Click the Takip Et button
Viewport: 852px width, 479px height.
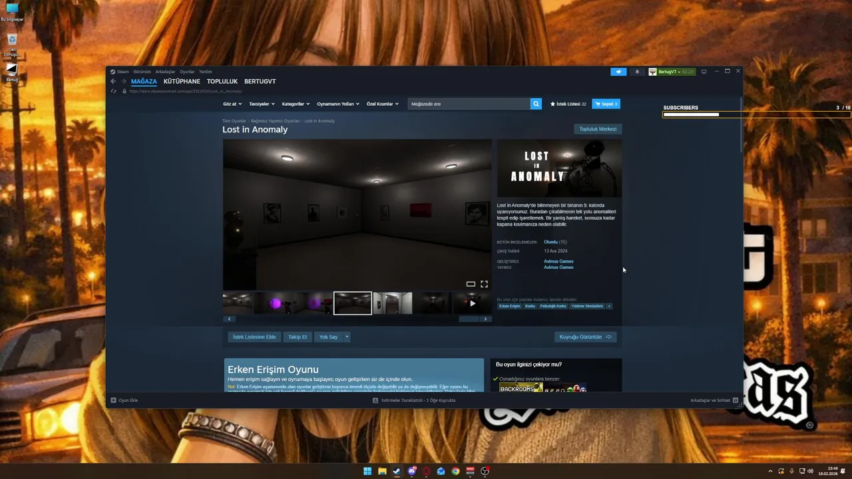(298, 337)
